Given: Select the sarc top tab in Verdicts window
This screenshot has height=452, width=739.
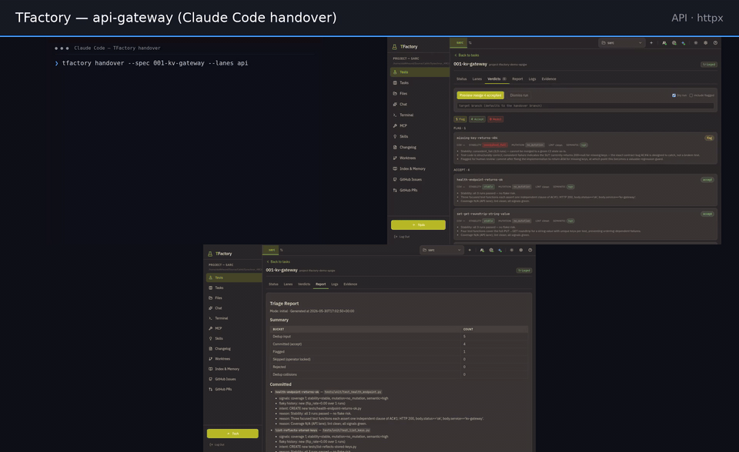Looking at the screenshot, I should [x=459, y=43].
